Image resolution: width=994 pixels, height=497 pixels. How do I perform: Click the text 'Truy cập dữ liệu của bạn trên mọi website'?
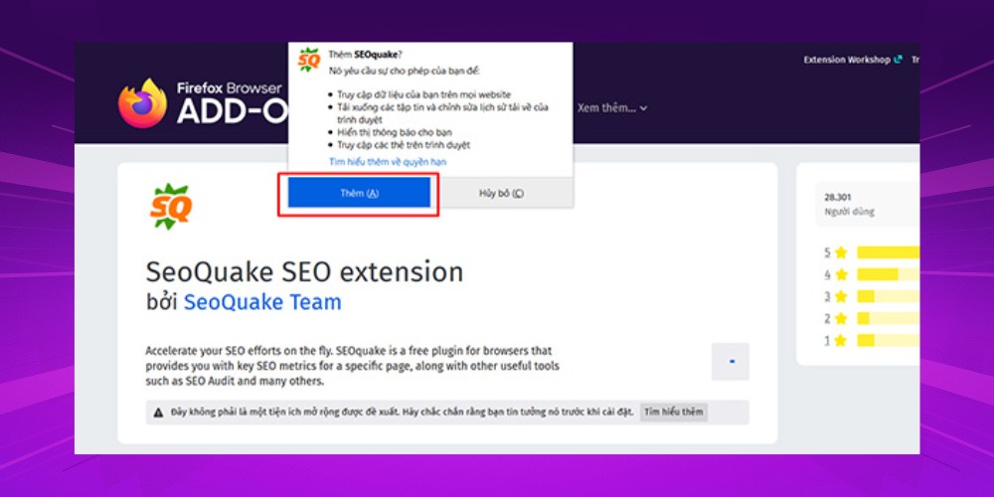[x=424, y=94]
